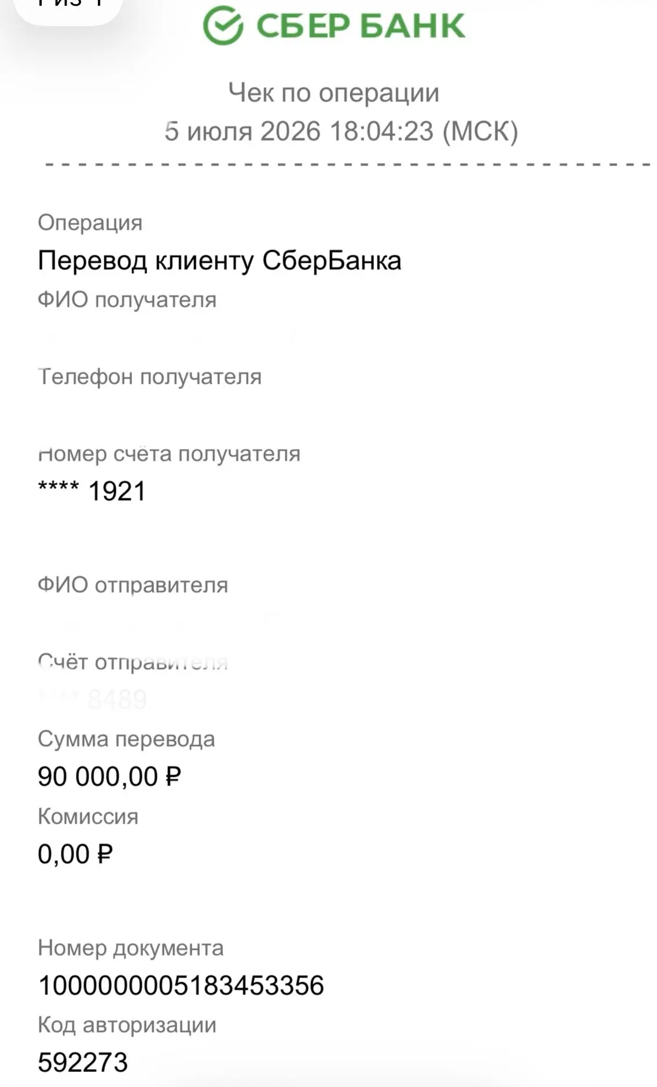The width and height of the screenshot is (657, 1087).
Task: Click the Чек по операции title
Action: point(333,93)
